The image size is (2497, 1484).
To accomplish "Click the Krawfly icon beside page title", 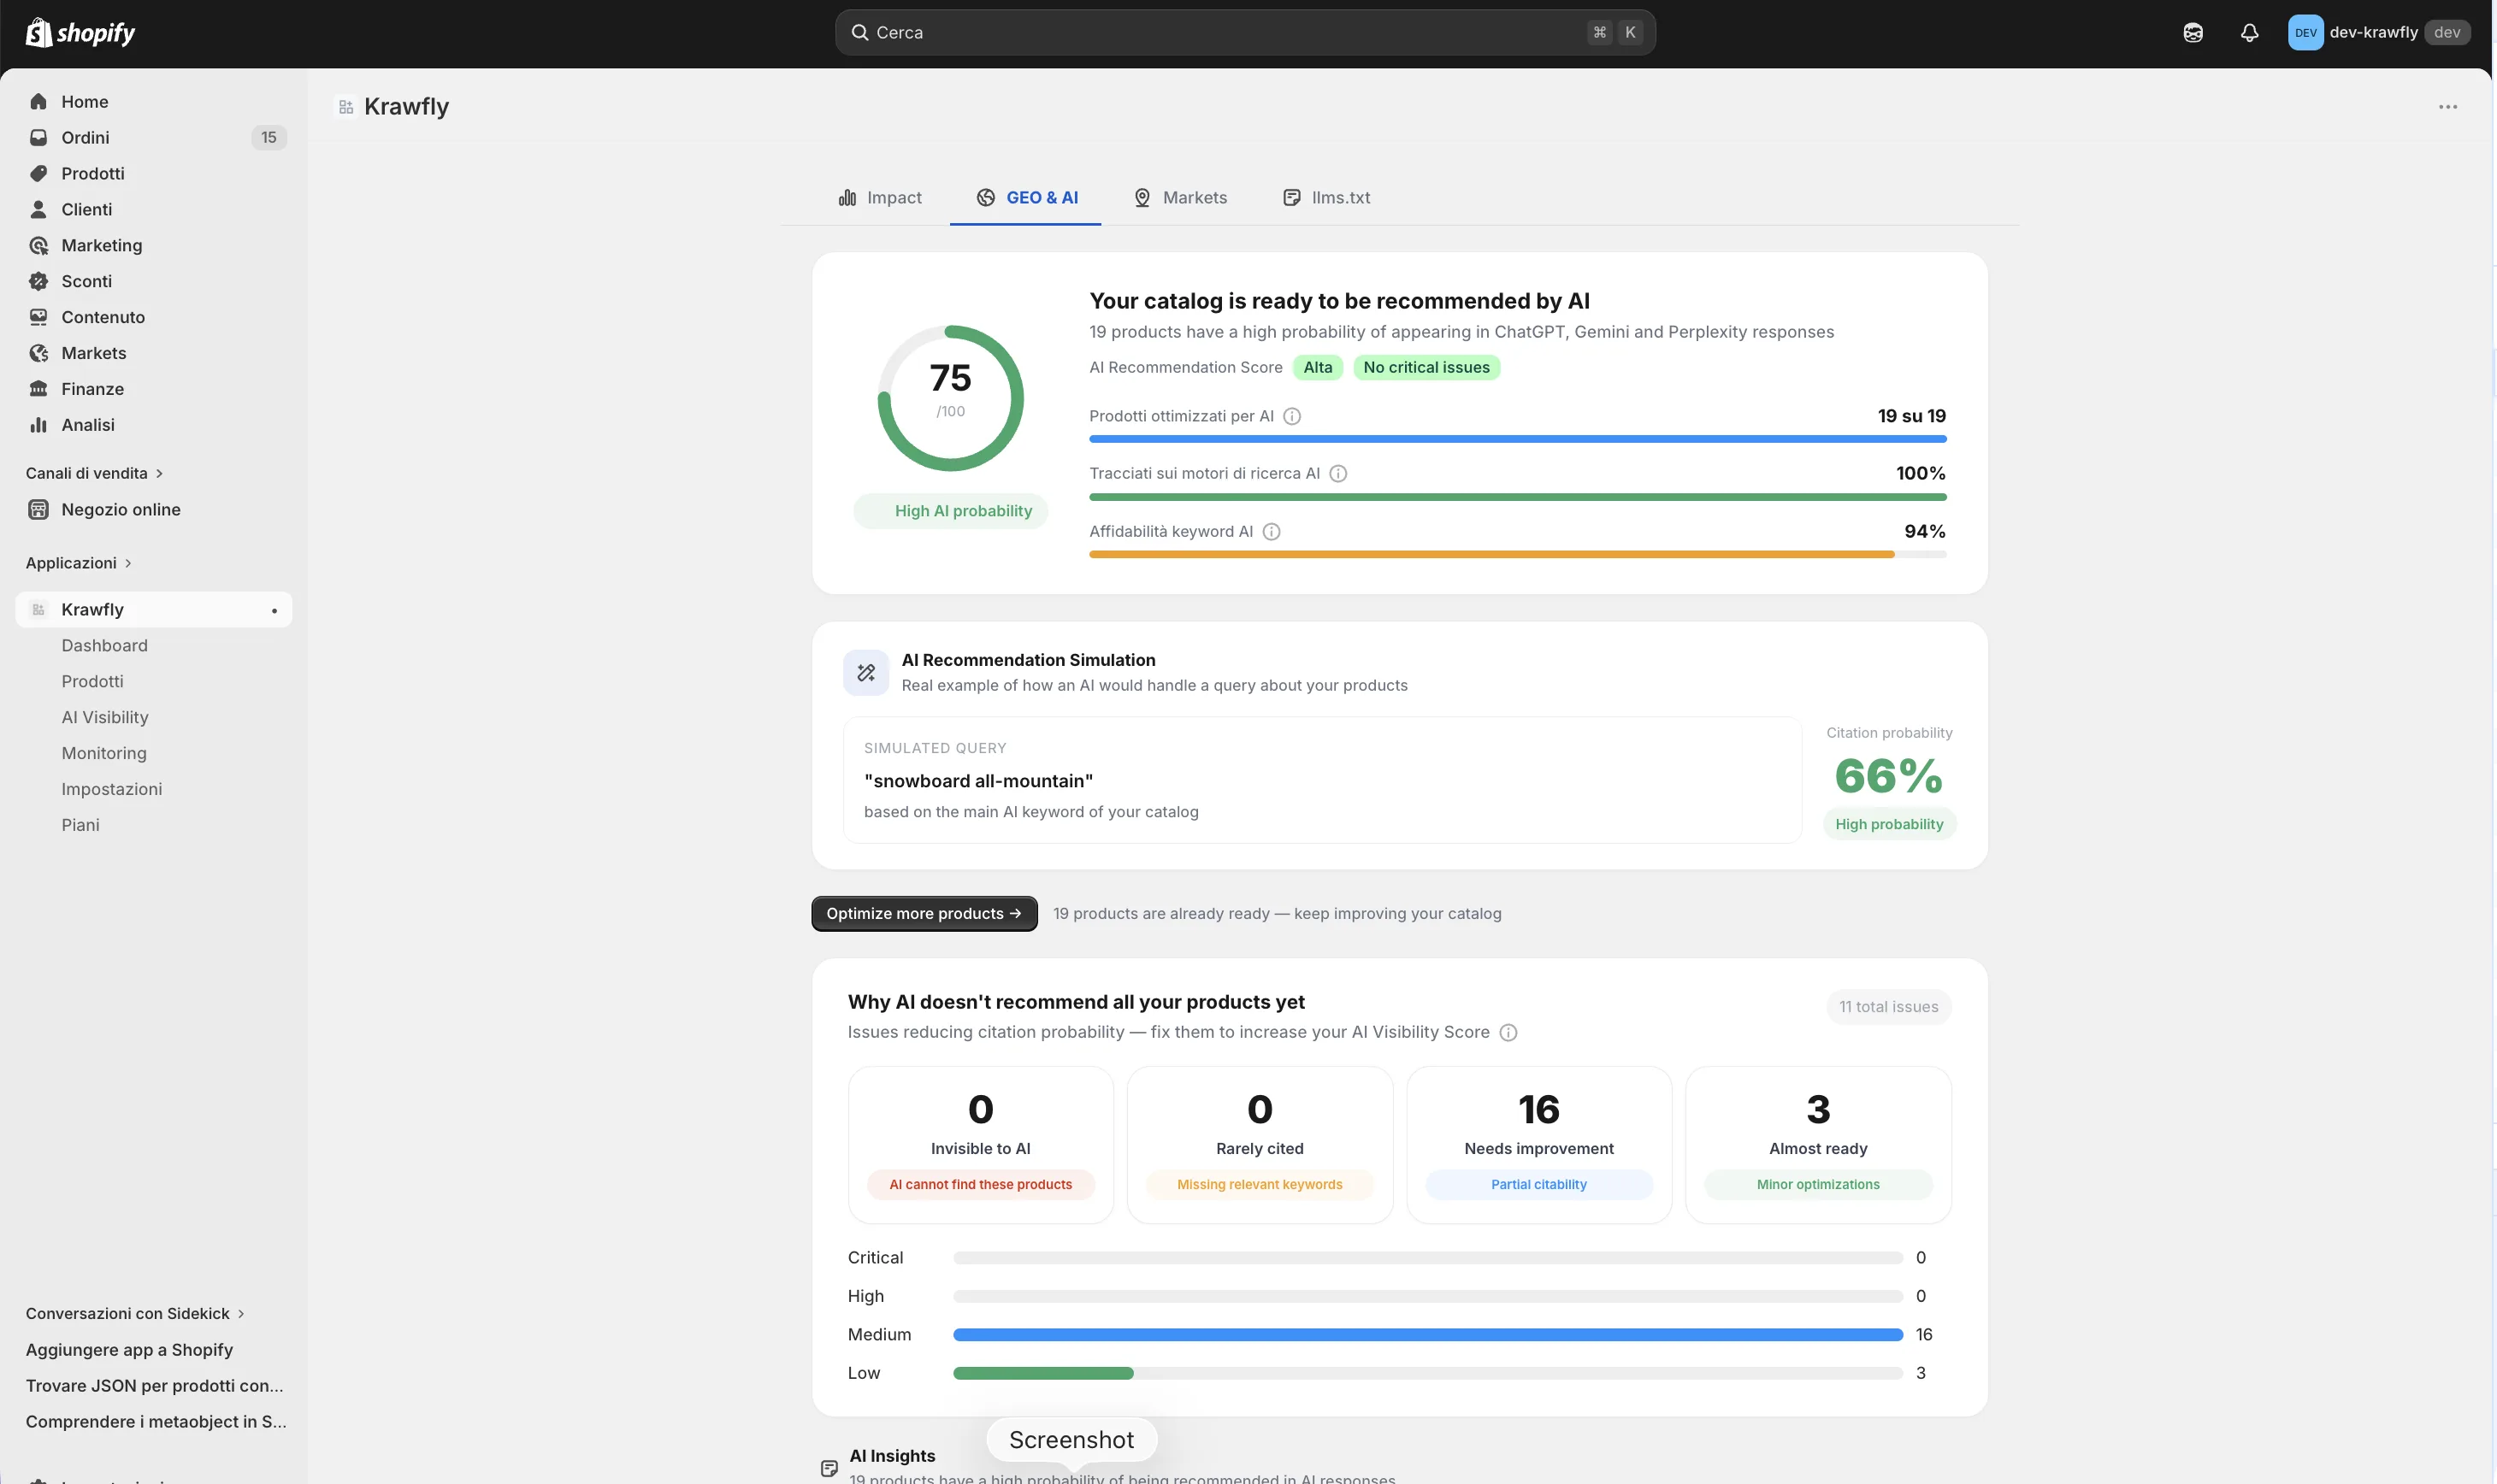I will (345, 107).
